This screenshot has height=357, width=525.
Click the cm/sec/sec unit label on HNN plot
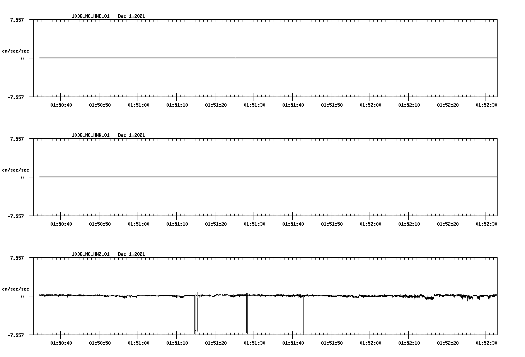pyautogui.click(x=15, y=170)
